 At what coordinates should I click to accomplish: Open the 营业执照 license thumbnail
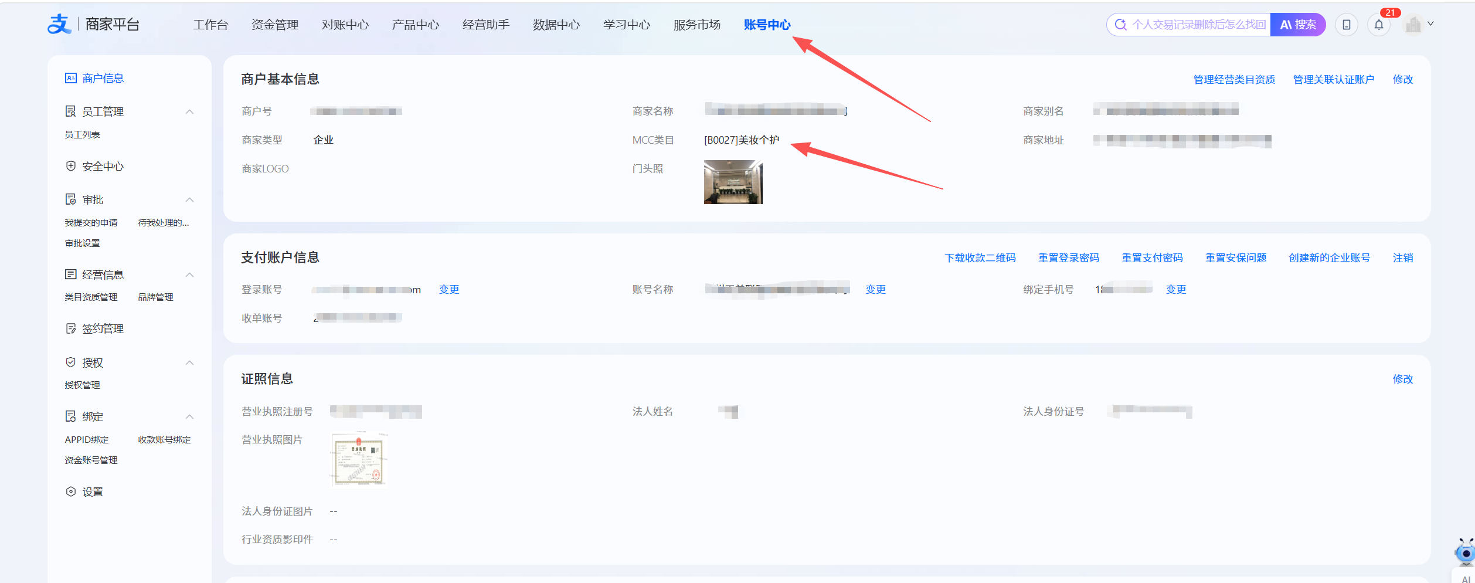click(x=359, y=460)
